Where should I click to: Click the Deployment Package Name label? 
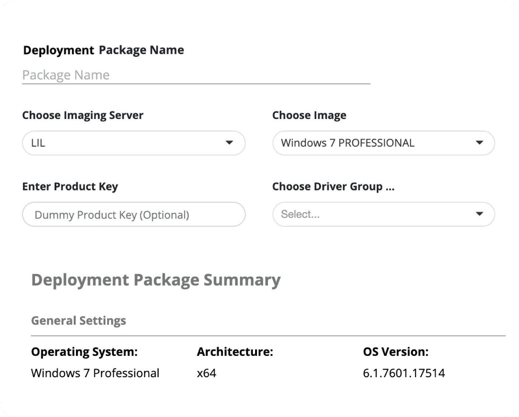pos(103,50)
